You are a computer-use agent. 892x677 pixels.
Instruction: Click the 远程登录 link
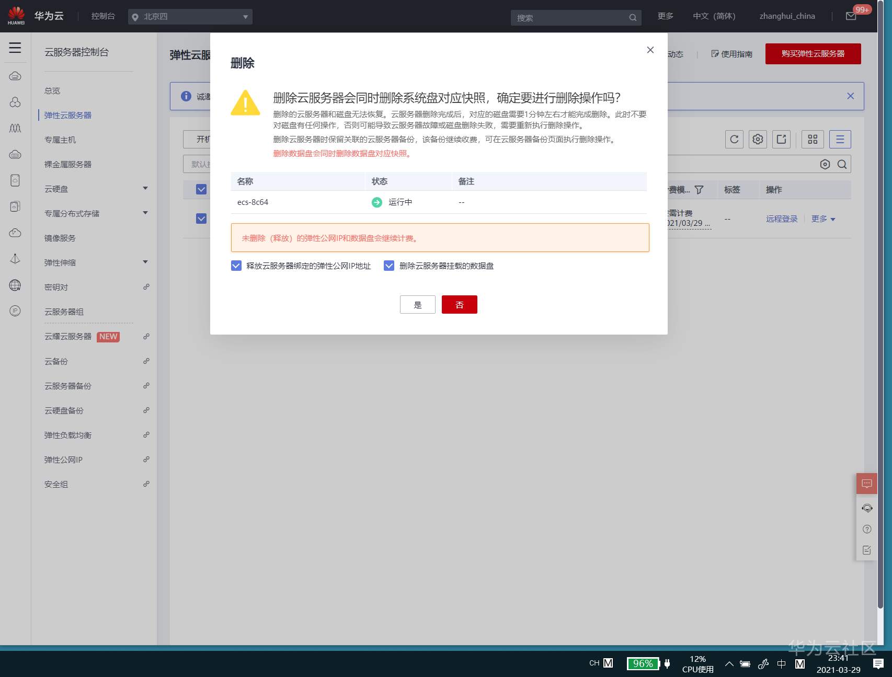coord(782,219)
